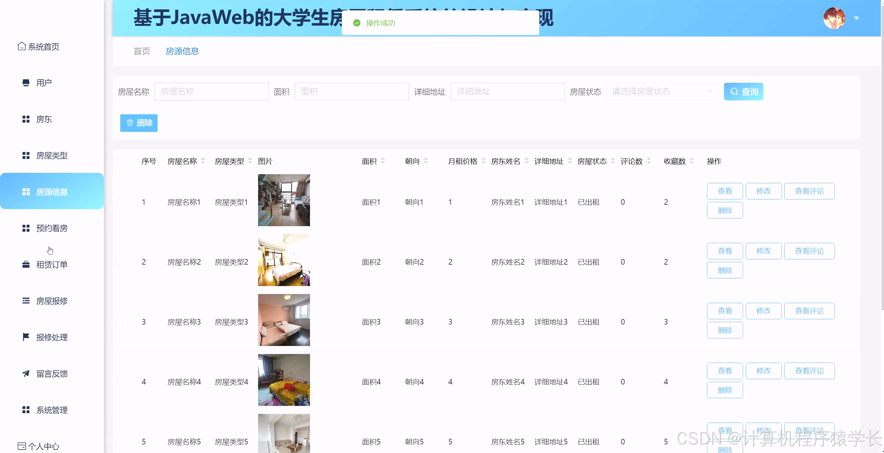Image resolution: width=884 pixels, height=453 pixels.
Task: Click the 房东姓名3 cell
Action: click(508, 322)
